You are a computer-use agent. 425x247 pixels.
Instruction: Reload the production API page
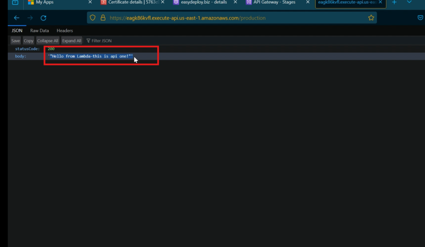[x=43, y=18]
